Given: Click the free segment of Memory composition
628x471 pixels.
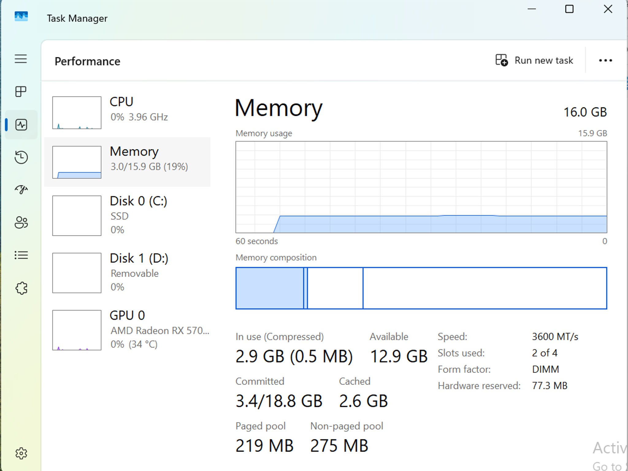Looking at the screenshot, I should pyautogui.click(x=485, y=288).
